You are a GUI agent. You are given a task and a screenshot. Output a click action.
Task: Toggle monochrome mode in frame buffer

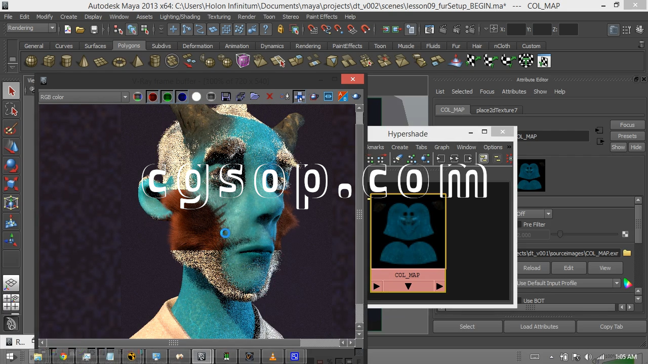tap(211, 97)
